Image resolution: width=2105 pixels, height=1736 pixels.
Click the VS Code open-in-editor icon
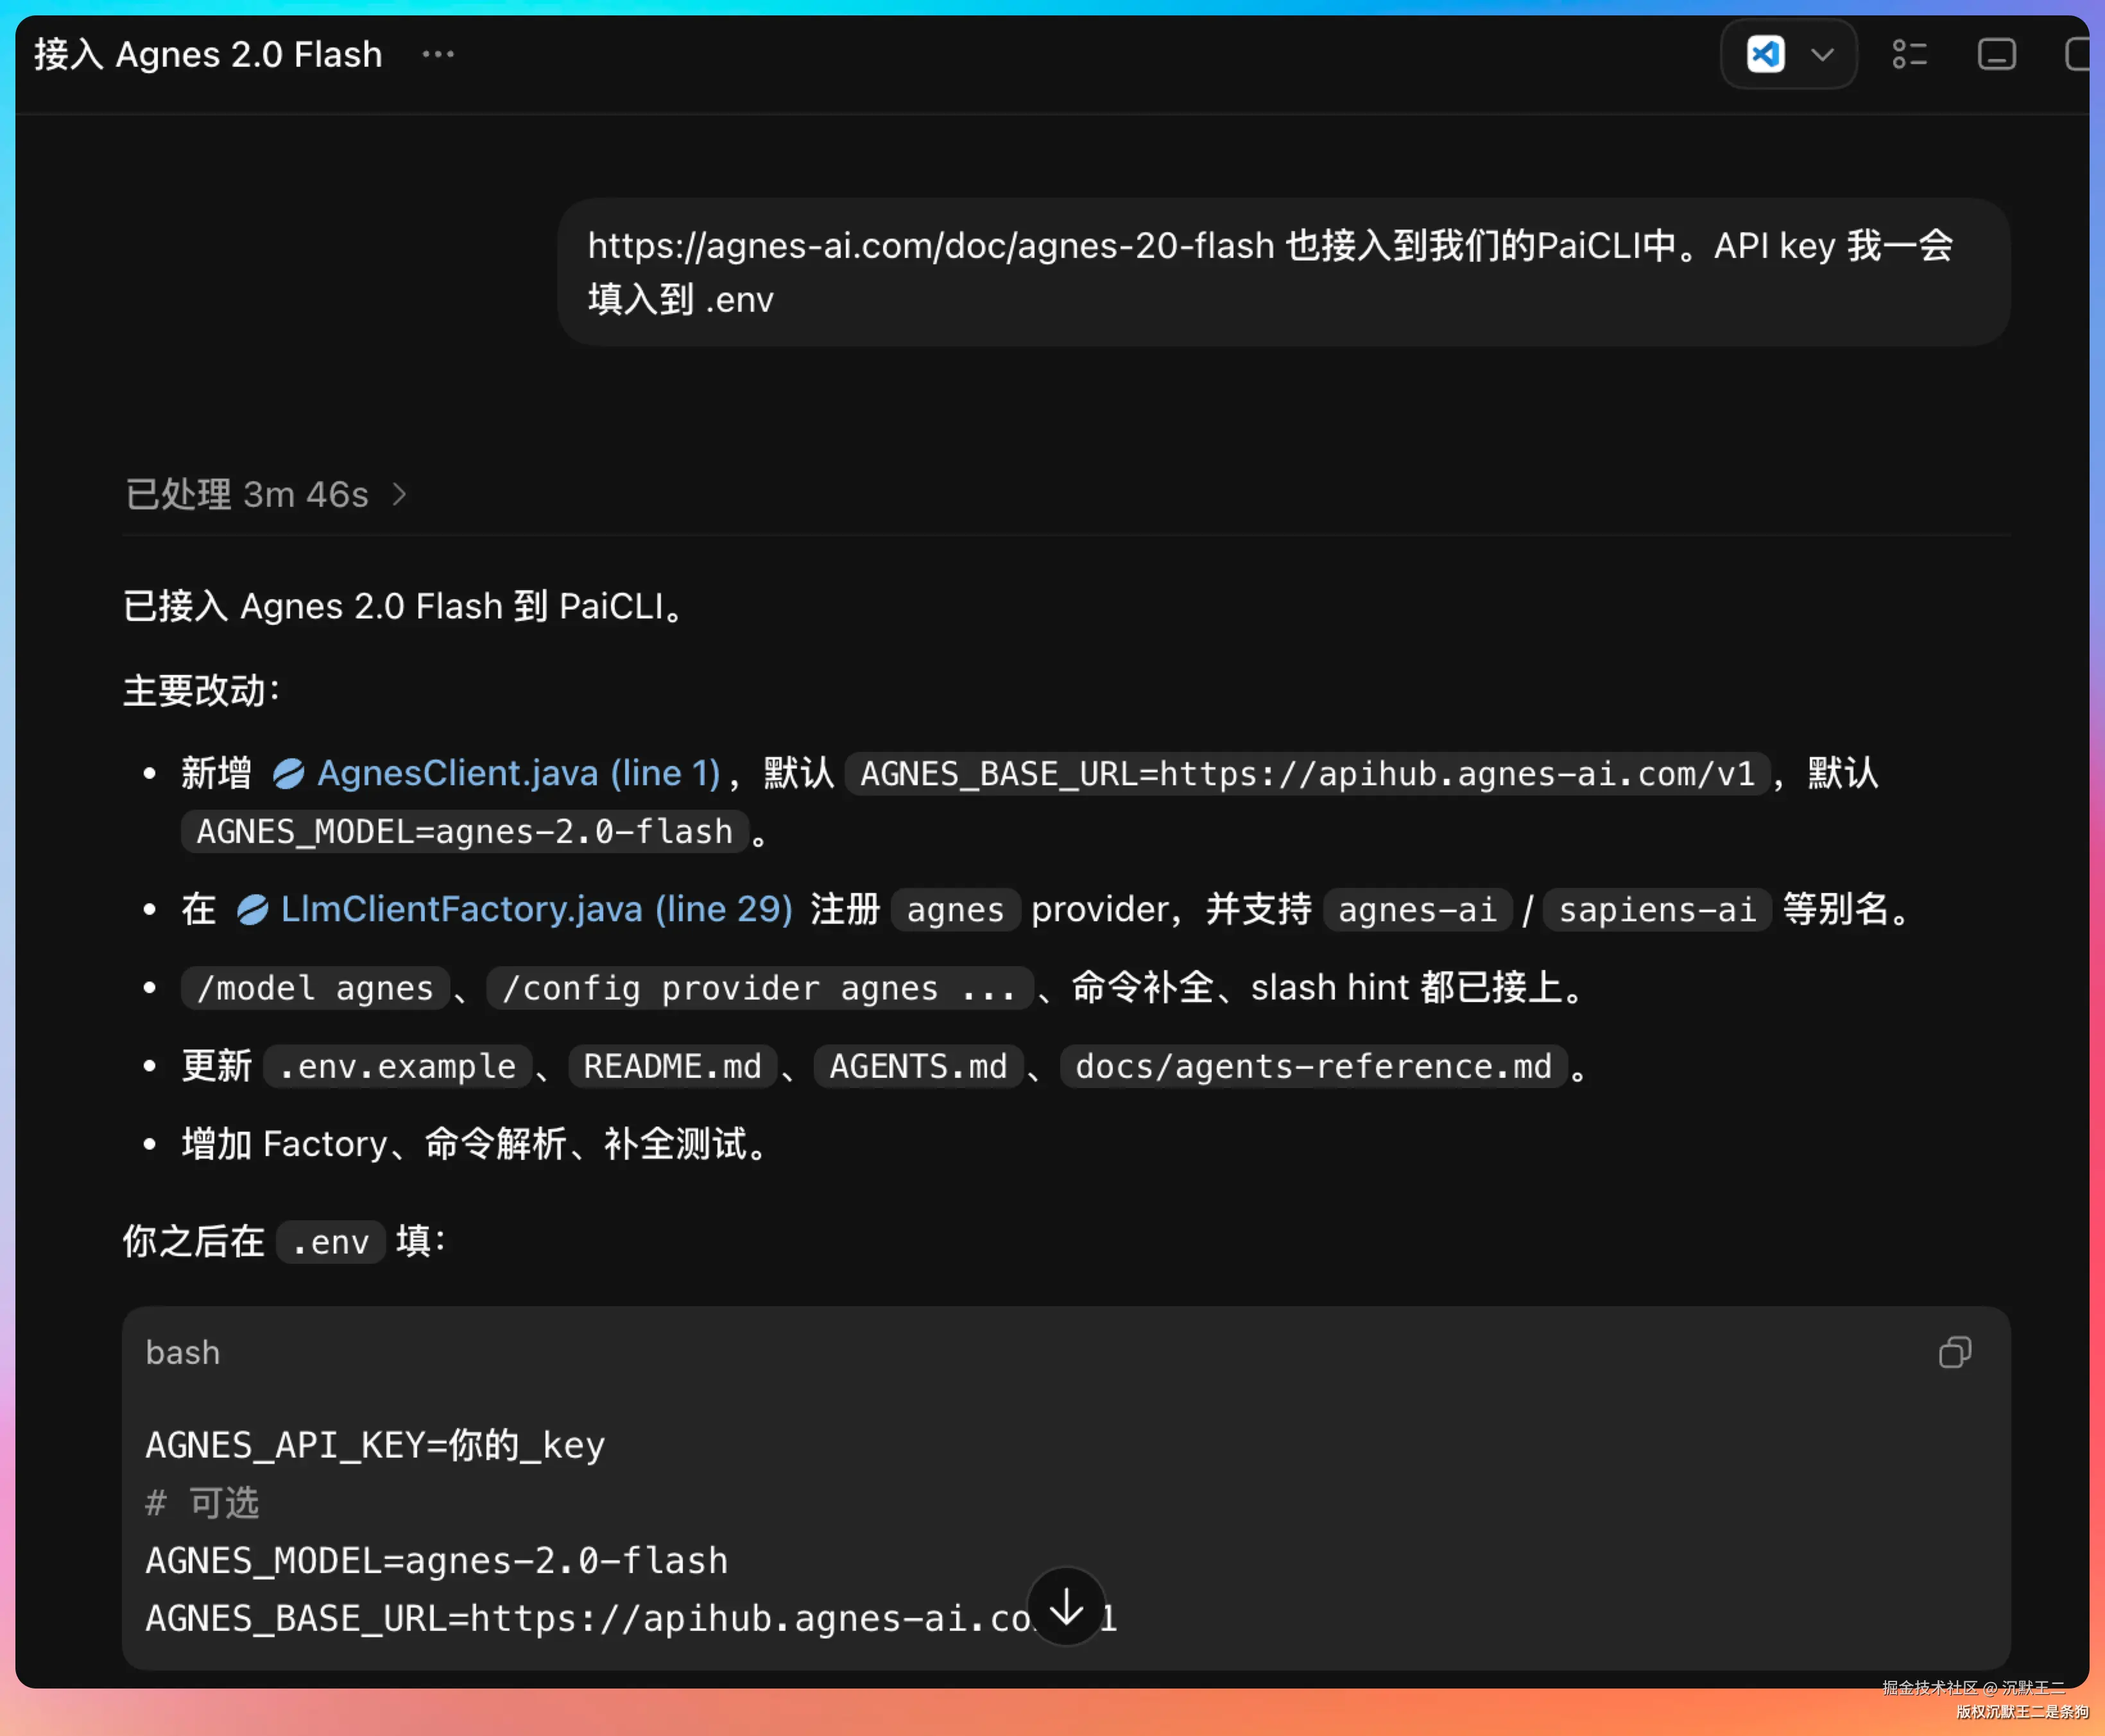[x=1766, y=54]
